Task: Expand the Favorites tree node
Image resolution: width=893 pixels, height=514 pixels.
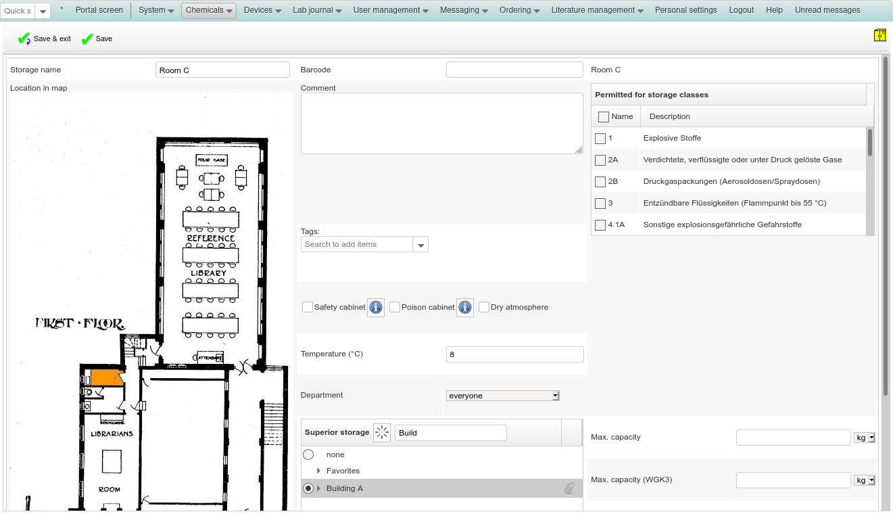Action: point(318,471)
